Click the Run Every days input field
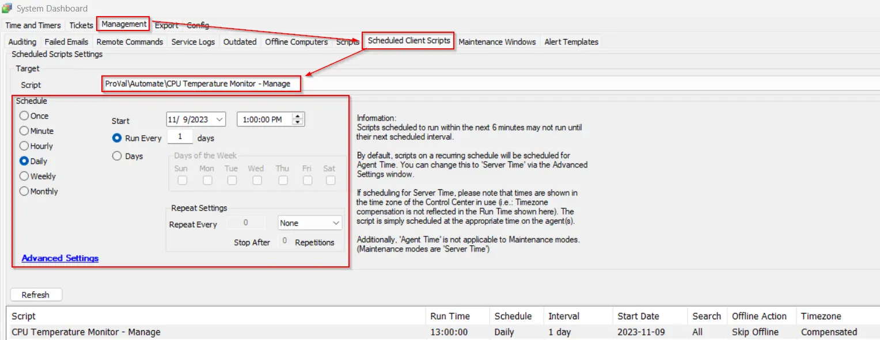The image size is (880, 340). 180,137
